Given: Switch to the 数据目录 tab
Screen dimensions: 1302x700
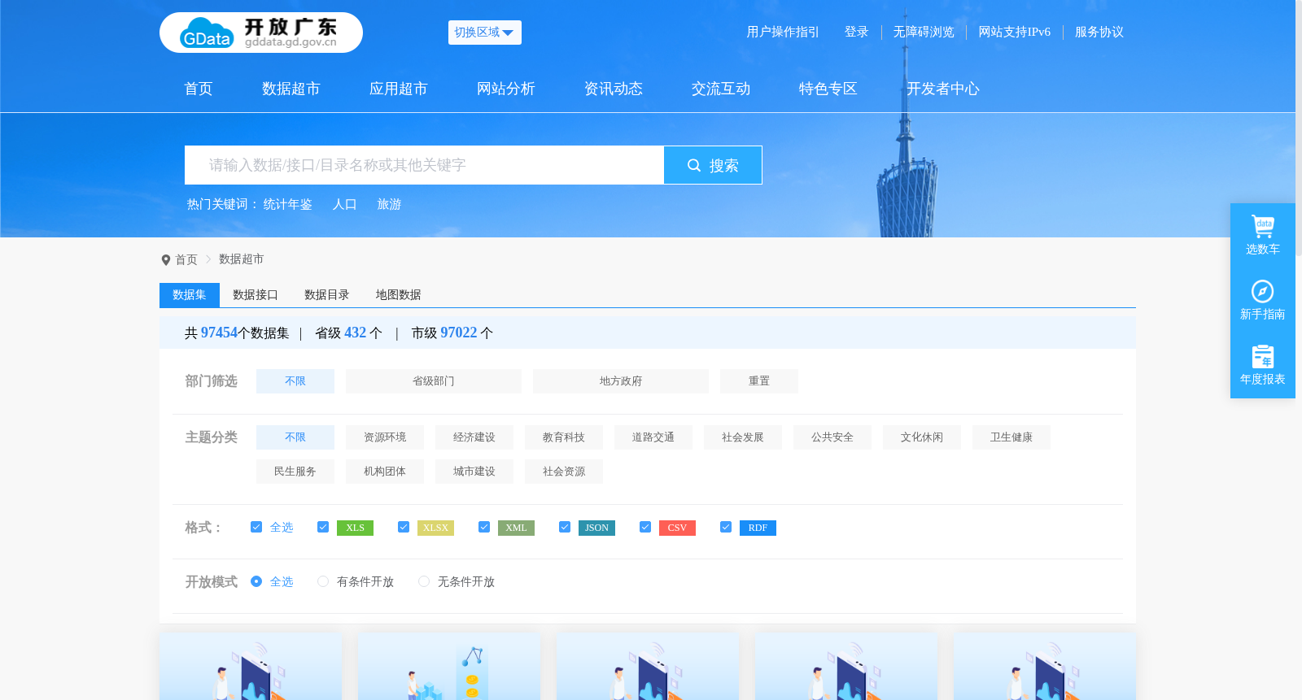Looking at the screenshot, I should [327, 295].
